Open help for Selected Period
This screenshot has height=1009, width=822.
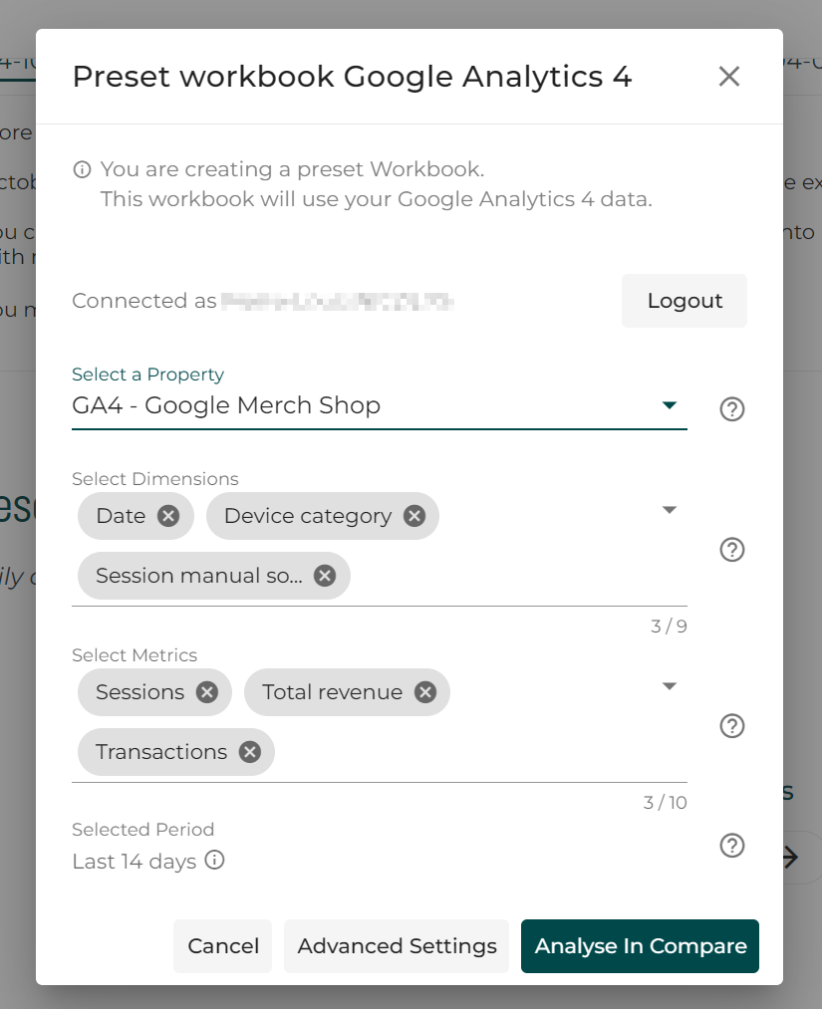[732, 846]
